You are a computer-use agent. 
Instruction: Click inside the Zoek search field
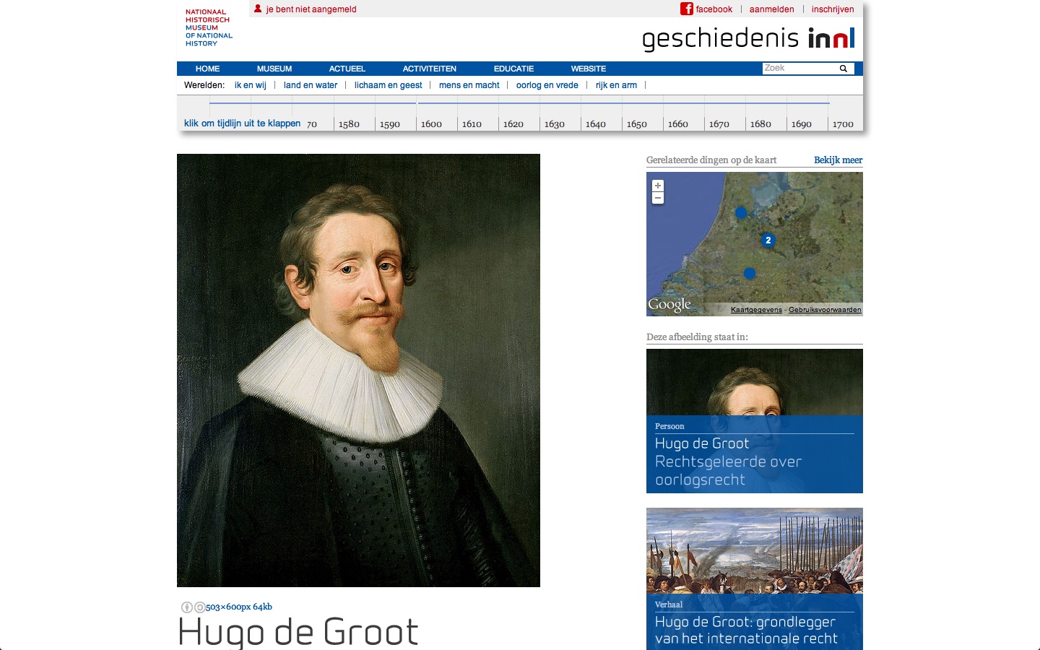(x=798, y=69)
